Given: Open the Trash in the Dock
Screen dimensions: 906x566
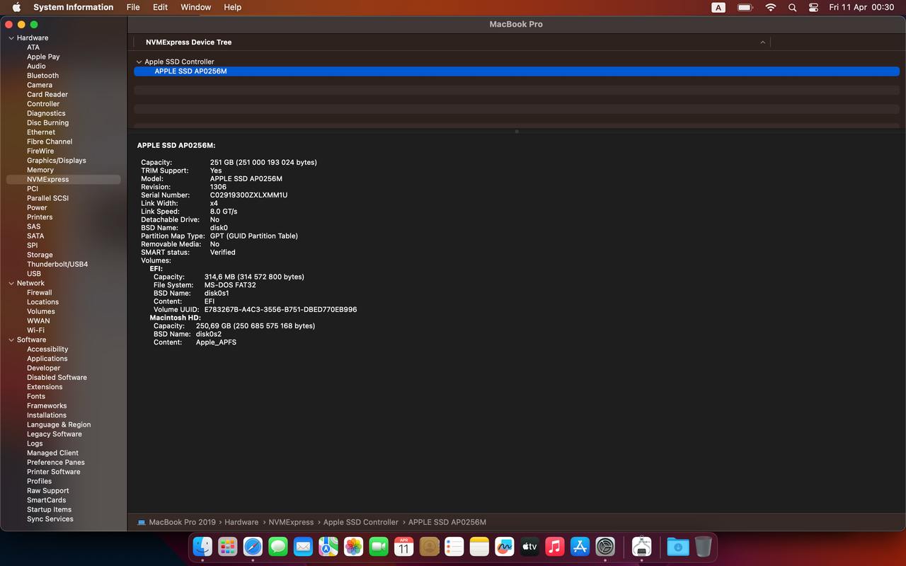Looking at the screenshot, I should (x=703, y=546).
